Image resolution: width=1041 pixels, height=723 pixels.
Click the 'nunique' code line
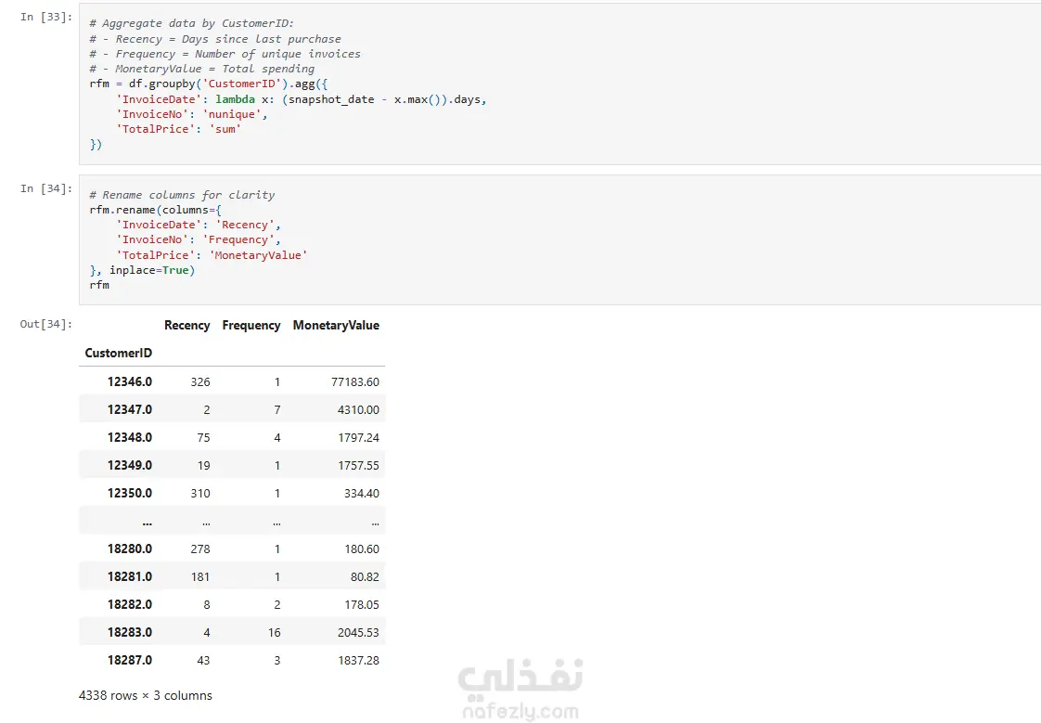(x=192, y=114)
